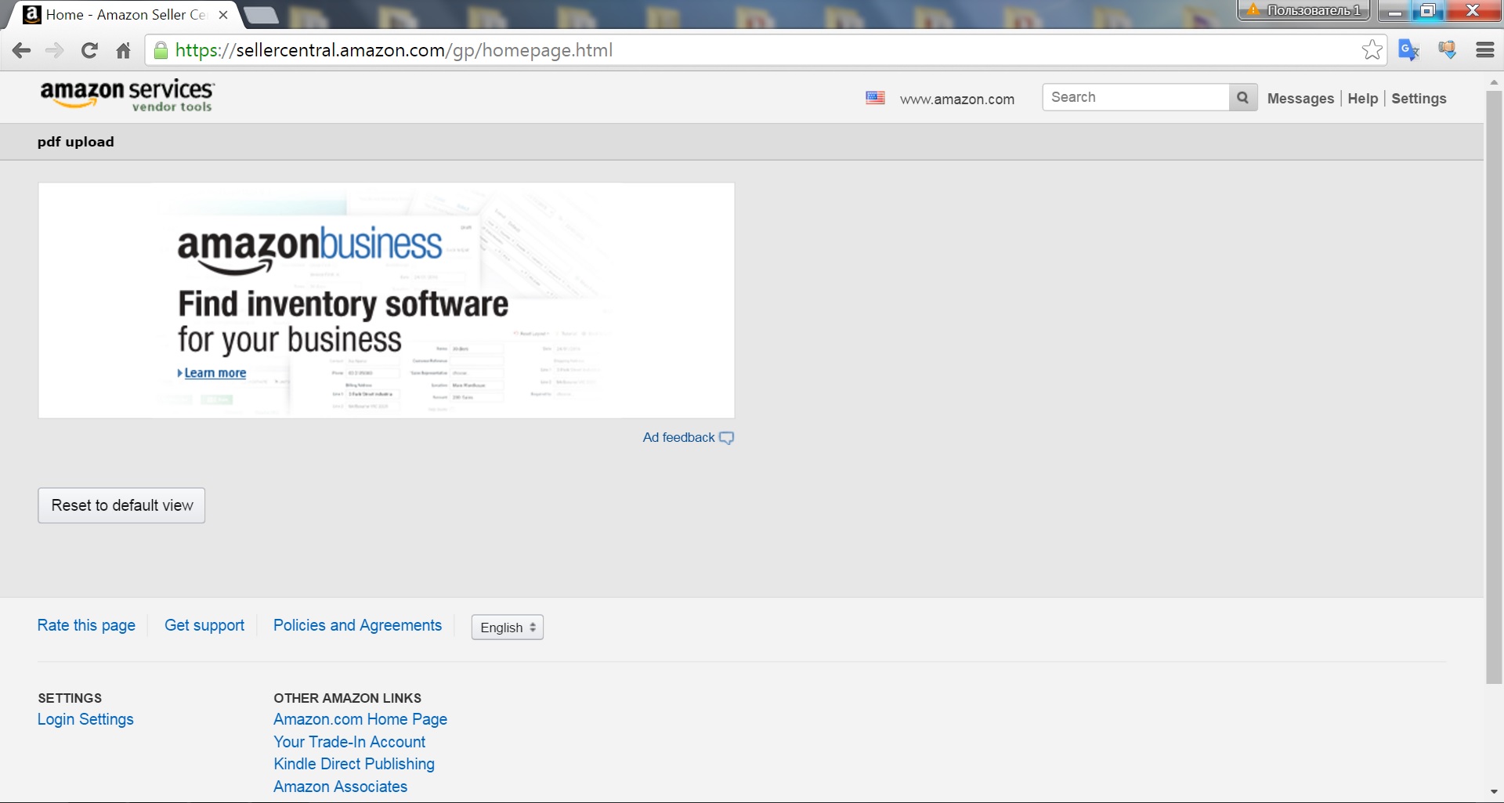The image size is (1504, 803).
Task: Click the browser forward arrow
Action: click(55, 51)
